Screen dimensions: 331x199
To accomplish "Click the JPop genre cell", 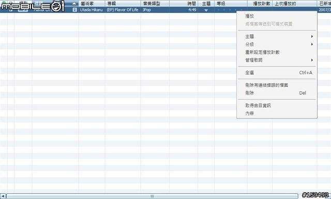I will [x=146, y=10].
